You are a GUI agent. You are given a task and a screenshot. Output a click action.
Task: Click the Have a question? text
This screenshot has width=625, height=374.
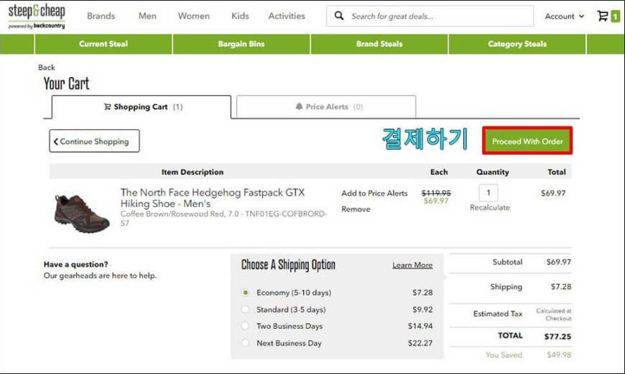pos(75,264)
